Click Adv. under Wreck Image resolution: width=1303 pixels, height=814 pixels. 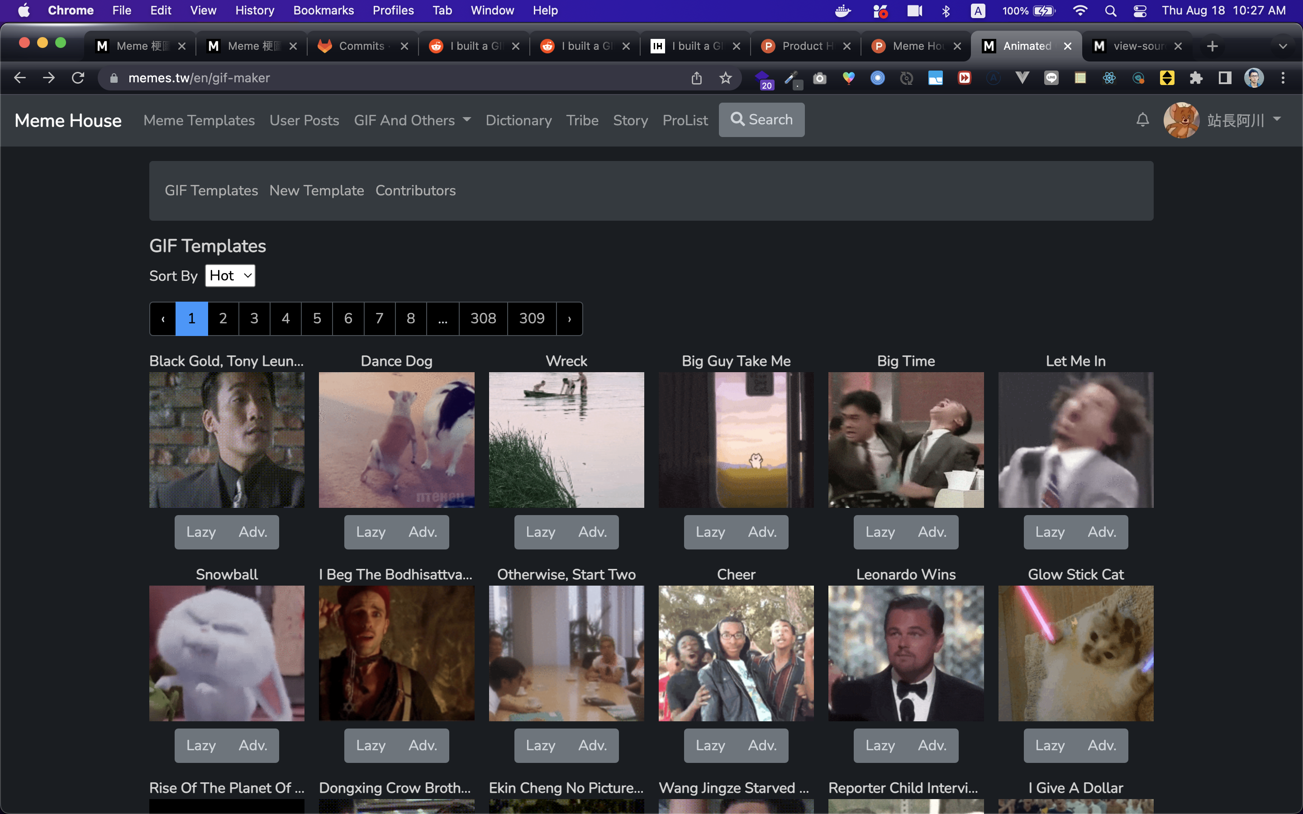[x=592, y=532]
